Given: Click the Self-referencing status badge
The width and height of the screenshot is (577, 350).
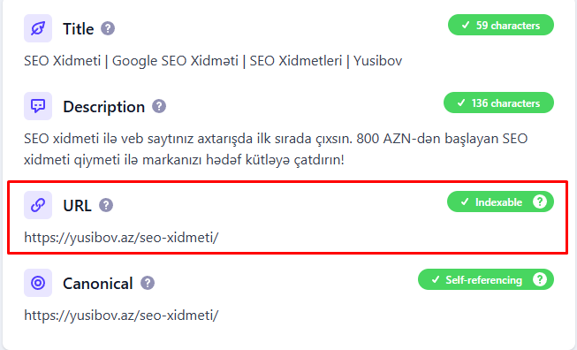Looking at the screenshot, I should 486,279.
